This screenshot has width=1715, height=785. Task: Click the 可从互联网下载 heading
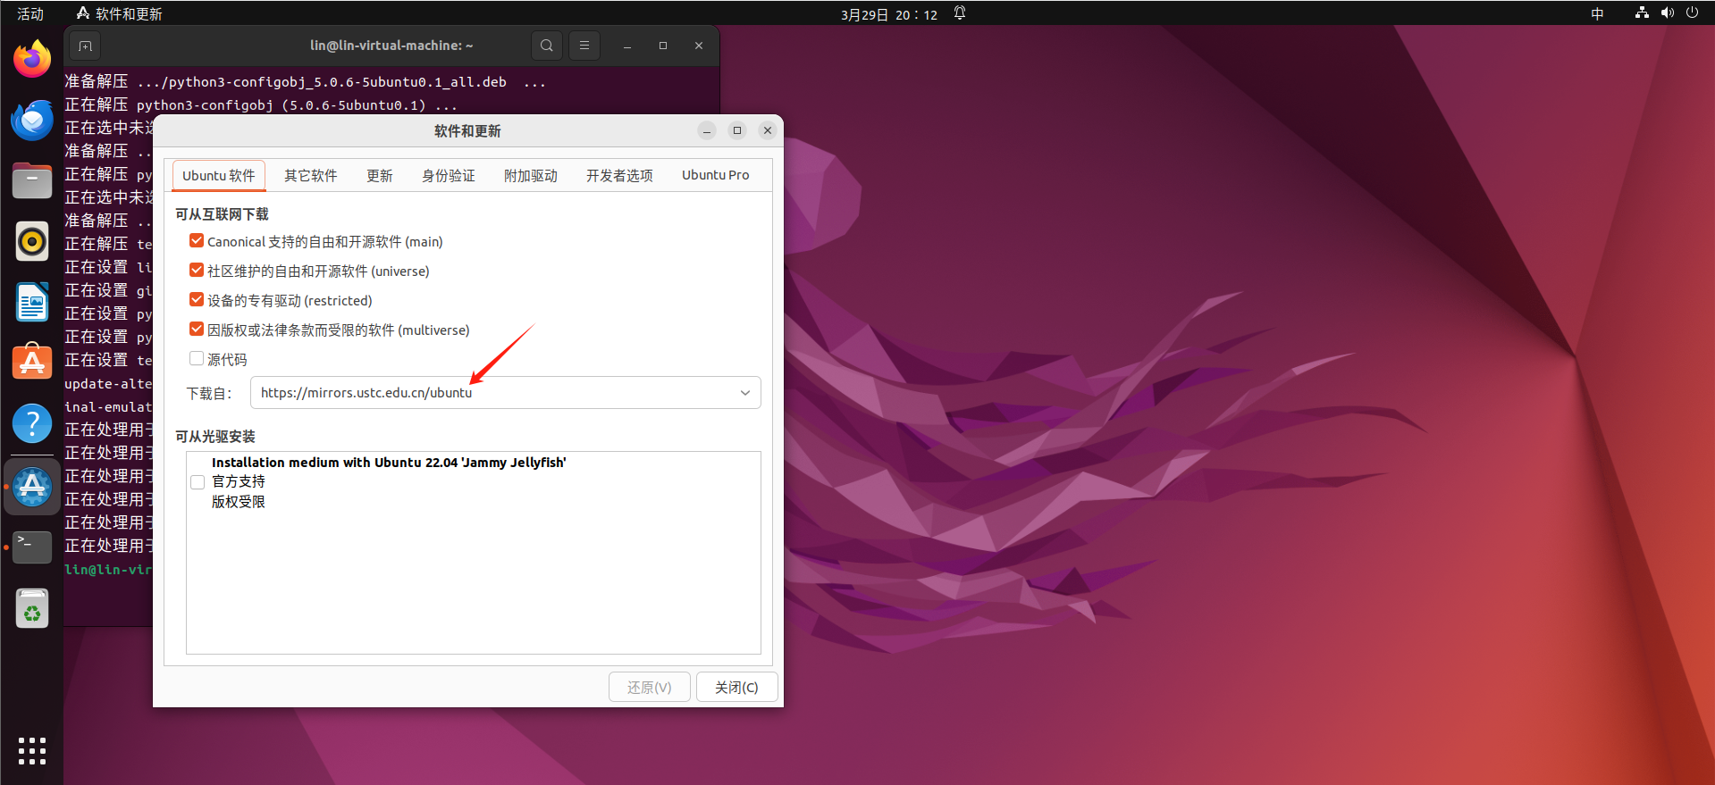coord(222,214)
